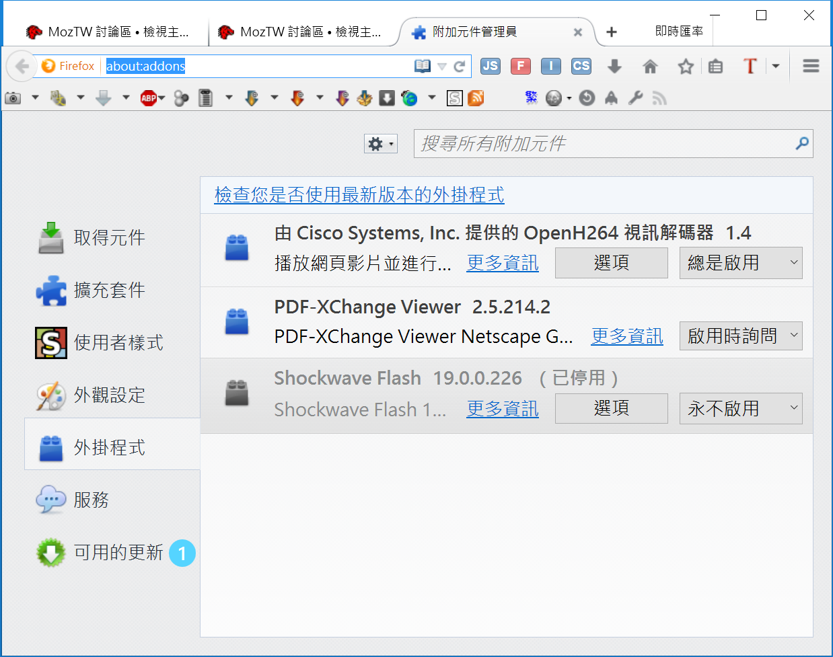Viewport: 833px width, 657px height.
Task: Show bookmarks list icon
Action: [716, 66]
